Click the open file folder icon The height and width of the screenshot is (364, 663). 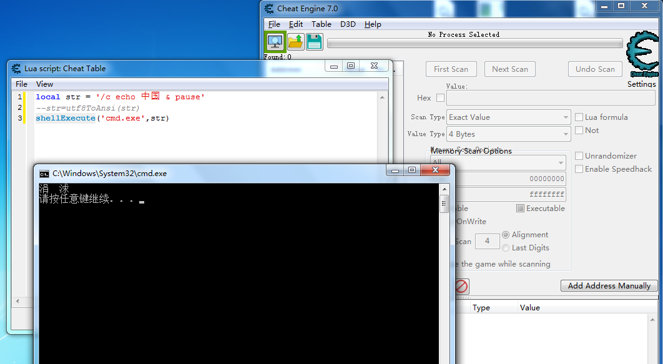[295, 42]
